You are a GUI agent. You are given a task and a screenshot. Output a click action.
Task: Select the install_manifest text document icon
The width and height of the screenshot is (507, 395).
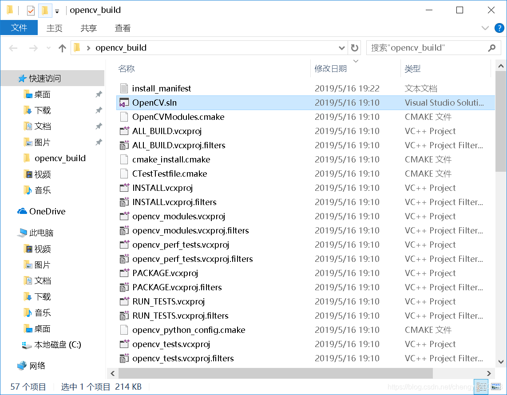pyautogui.click(x=124, y=88)
